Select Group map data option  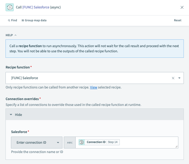point(34,20)
